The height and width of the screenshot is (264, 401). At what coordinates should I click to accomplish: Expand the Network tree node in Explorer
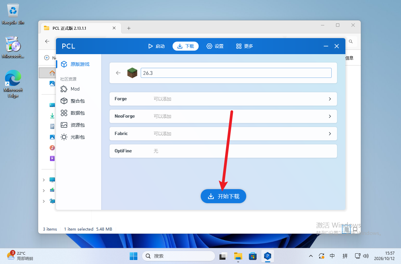pos(44,201)
